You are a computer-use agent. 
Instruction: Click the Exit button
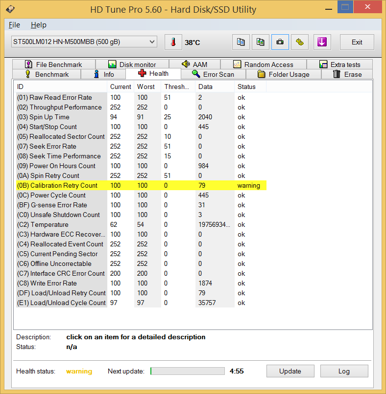[357, 42]
